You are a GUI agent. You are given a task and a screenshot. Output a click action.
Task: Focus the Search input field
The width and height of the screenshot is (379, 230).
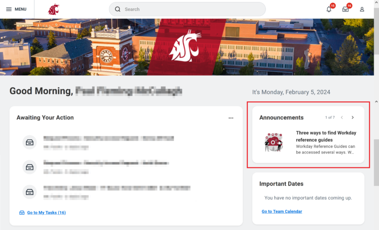tap(191, 9)
